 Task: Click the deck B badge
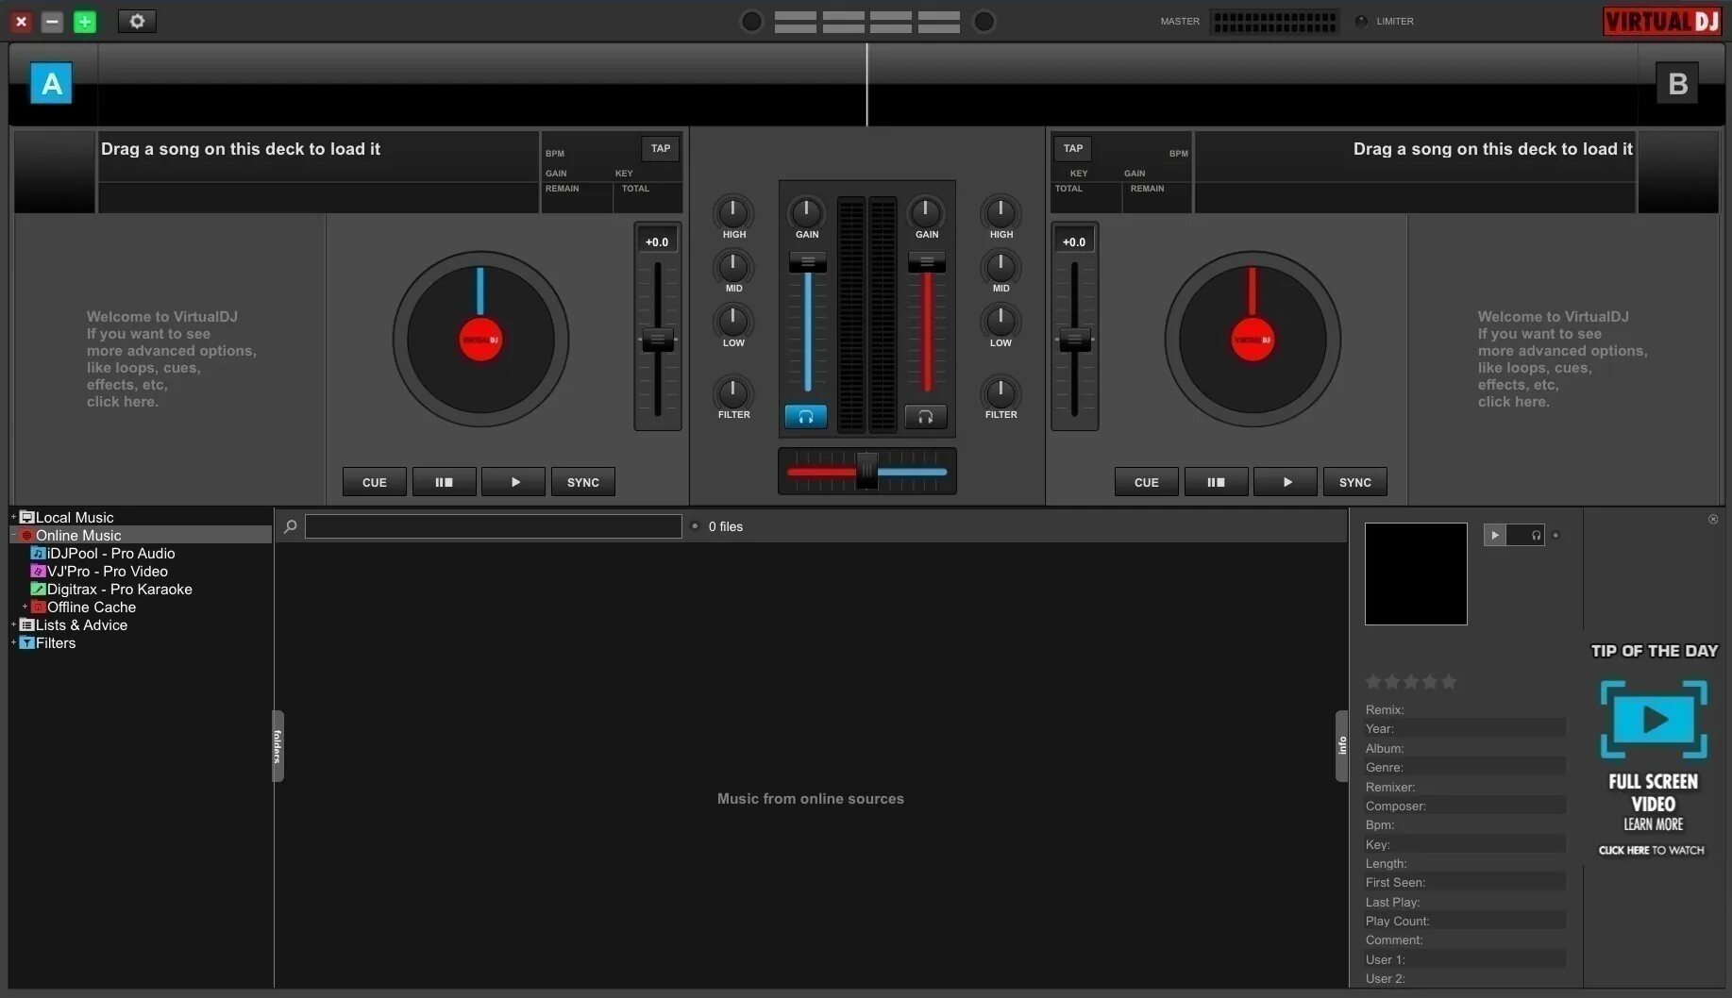[1677, 83]
